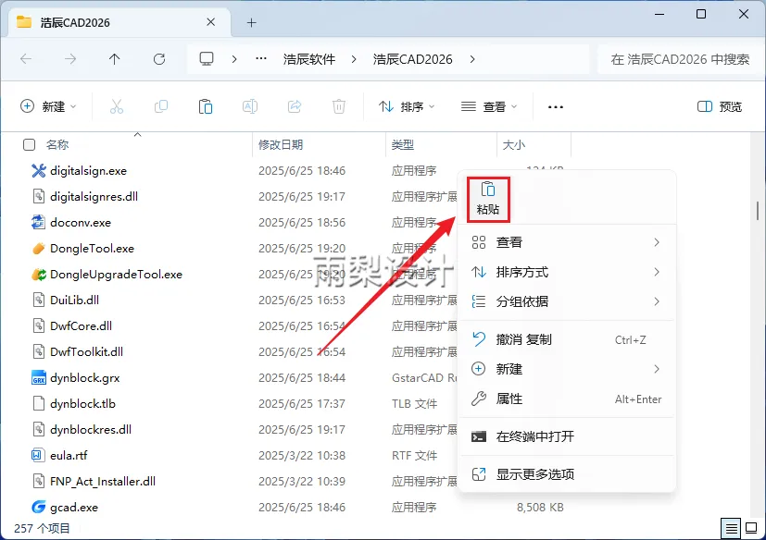Click the Paste clipboard icon in toolbar
This screenshot has width=766, height=540.
[206, 106]
